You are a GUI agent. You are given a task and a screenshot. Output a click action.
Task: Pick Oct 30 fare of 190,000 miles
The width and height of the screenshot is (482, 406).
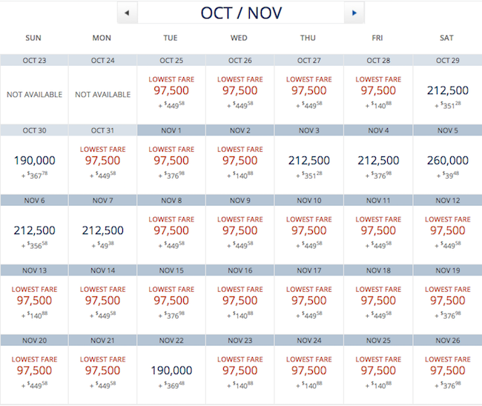[x=34, y=164]
